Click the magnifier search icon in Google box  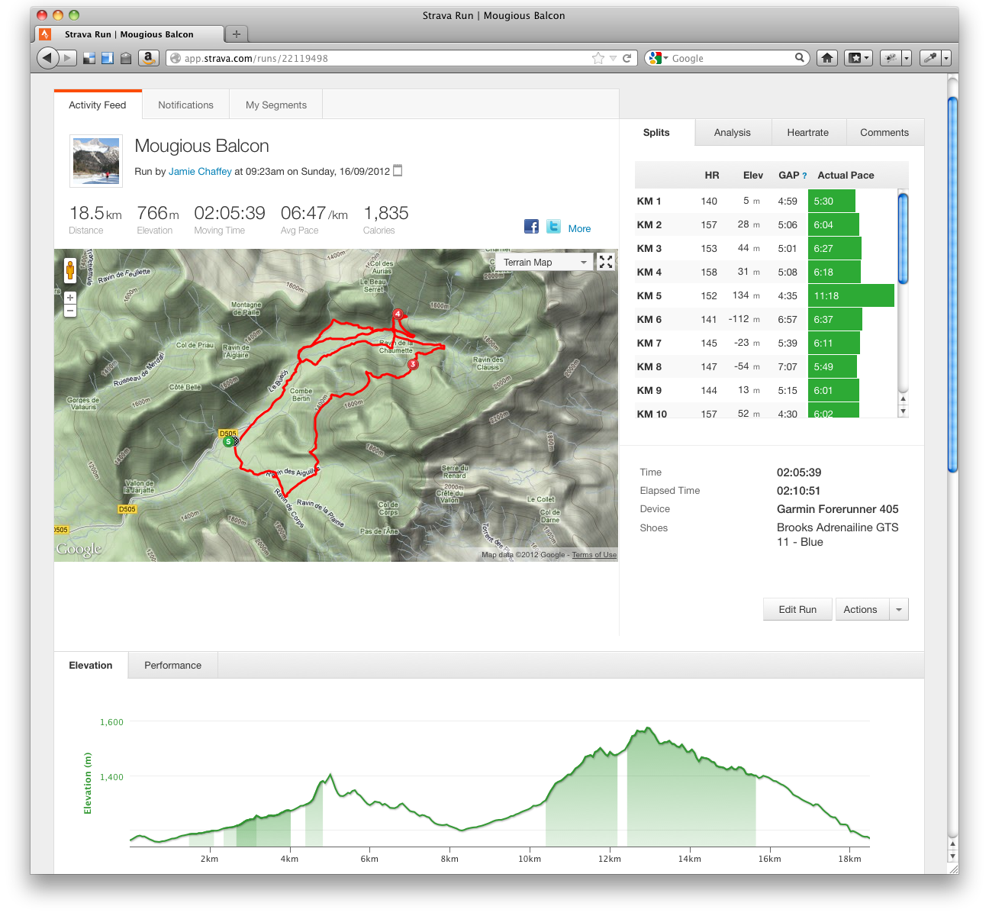click(x=800, y=57)
